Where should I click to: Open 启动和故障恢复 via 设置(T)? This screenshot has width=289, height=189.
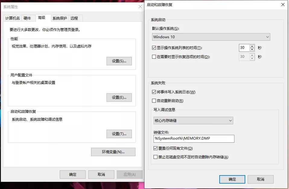[119, 134]
